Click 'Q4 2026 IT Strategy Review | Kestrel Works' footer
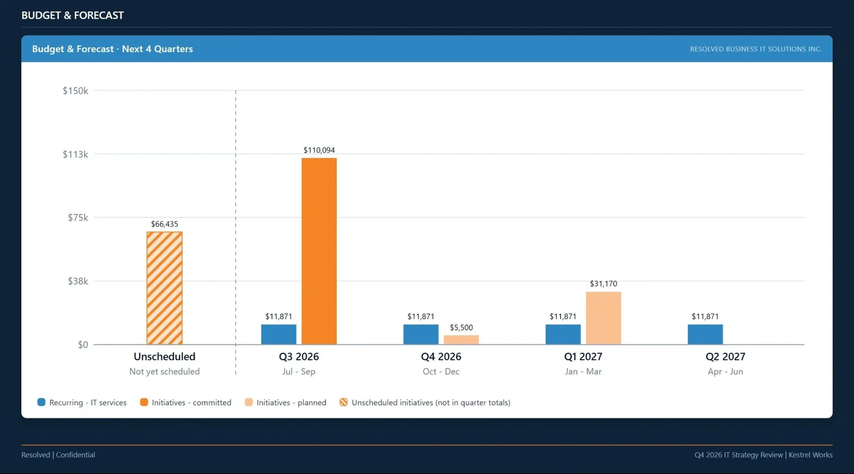854x474 pixels. click(x=763, y=455)
